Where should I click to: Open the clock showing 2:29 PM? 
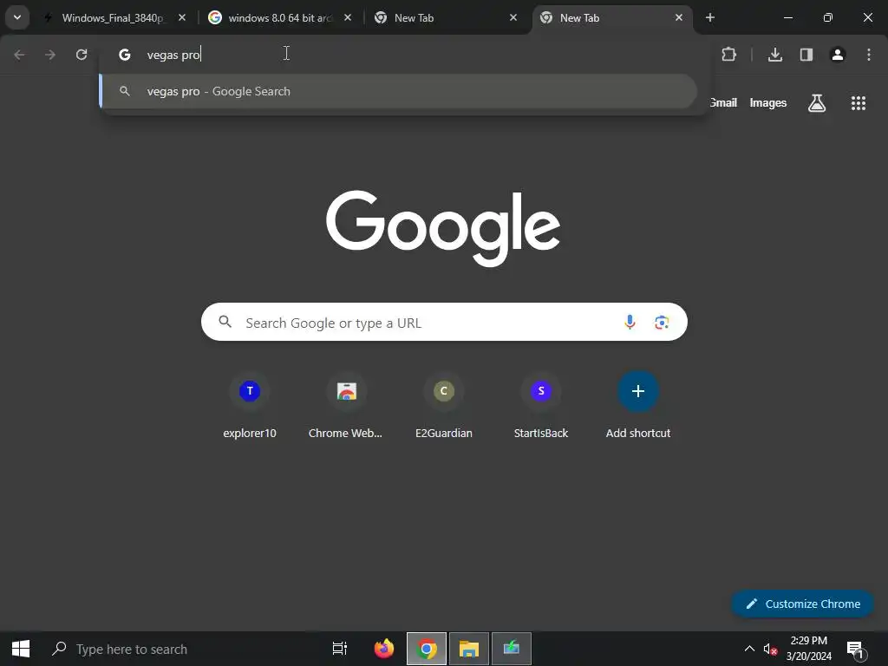pos(809,649)
